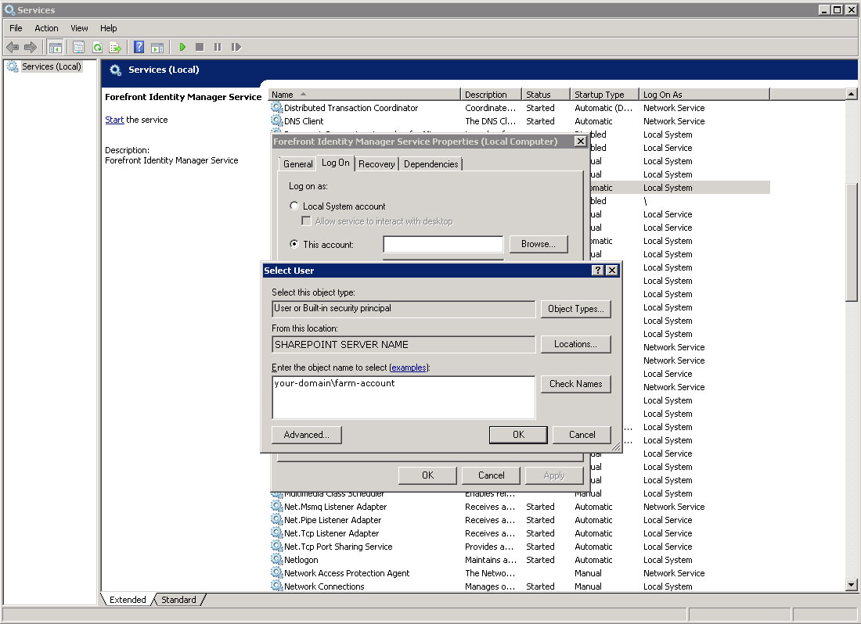Switch to the Log On tab
The height and width of the screenshot is (624, 861).
point(336,163)
